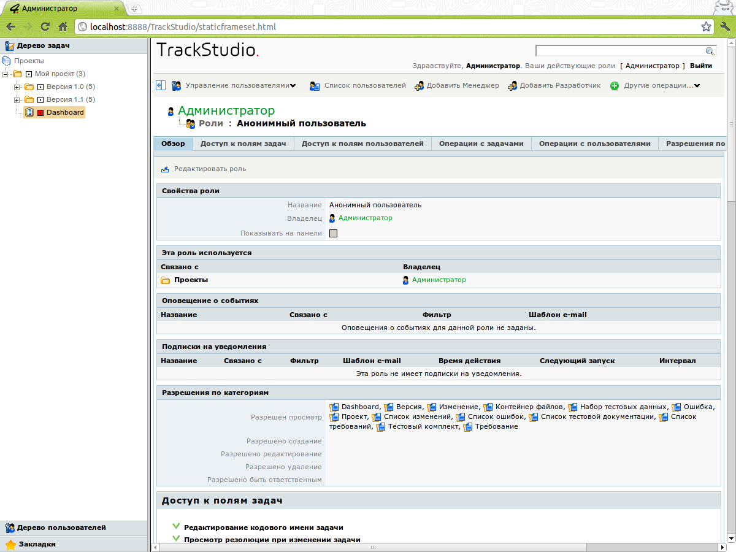Click the Версия category icon in permissions

pyautogui.click(x=389, y=407)
